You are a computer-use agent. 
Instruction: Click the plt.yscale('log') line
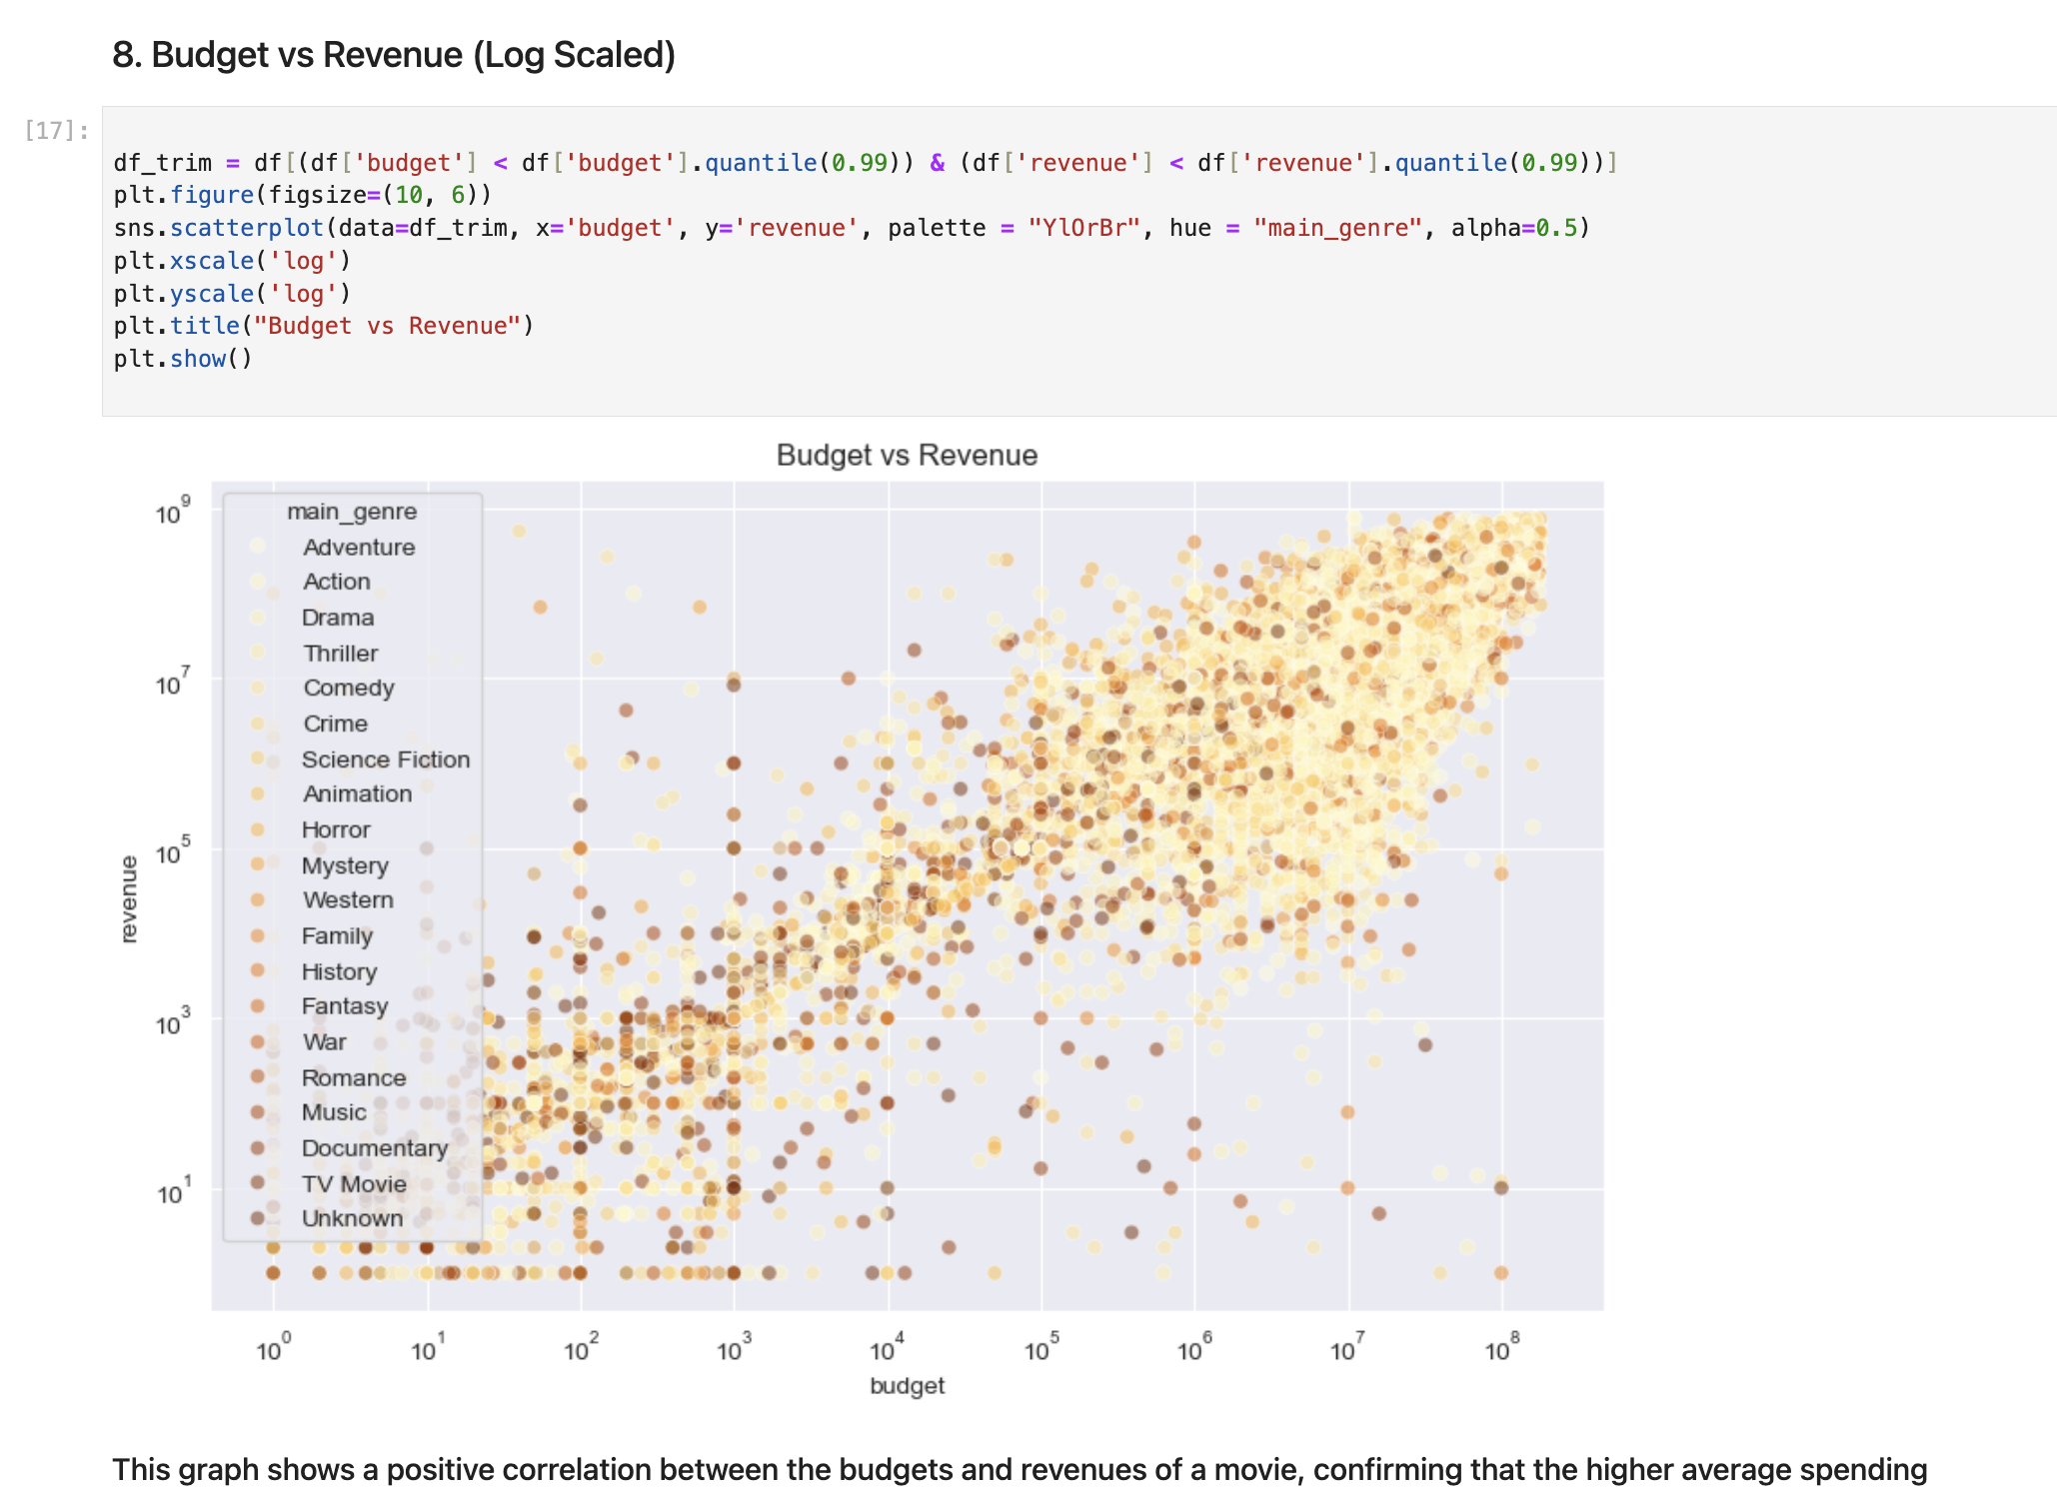(232, 294)
